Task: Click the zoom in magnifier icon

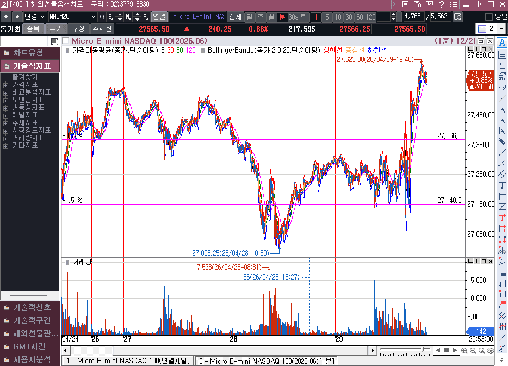Action: (x=464, y=350)
